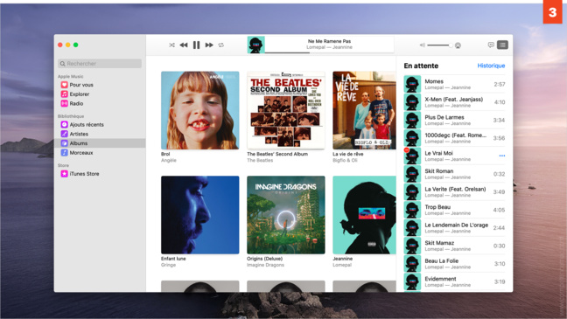
Task: Click the Morceaux note icon
Action: point(64,153)
